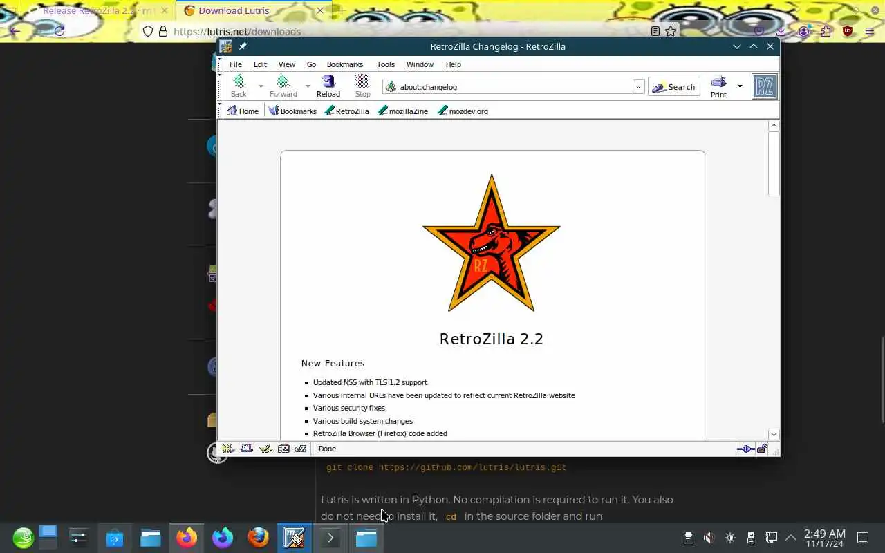This screenshot has width=885, height=553.
Task: Click the scrollbar up arrow in RetroZilla
Action: 774,126
